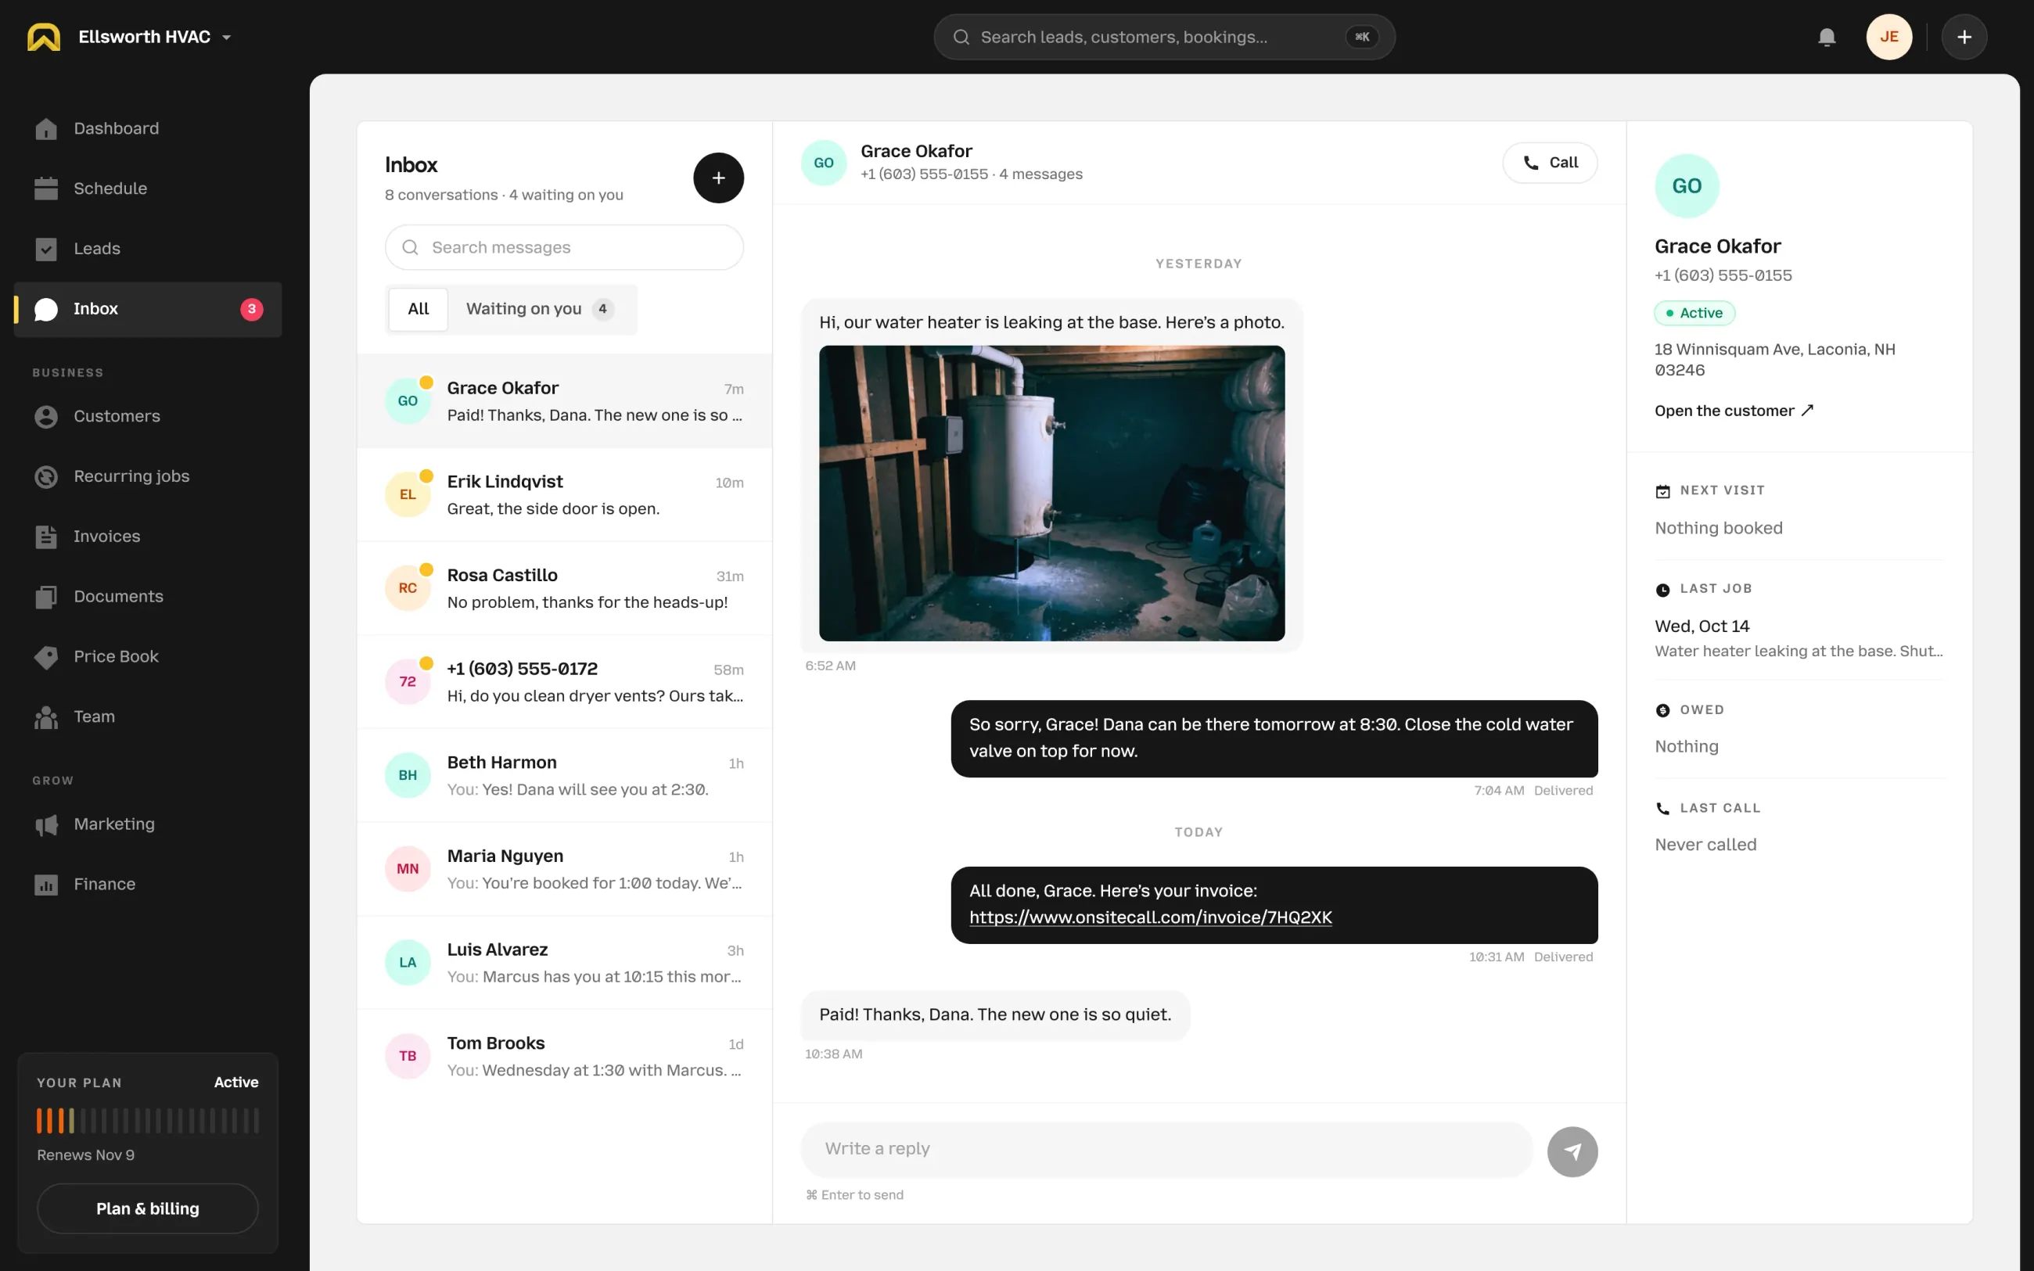Screen dimensions: 2034x1271
Task: Click the plan usage progress bar
Action: point(148,1121)
